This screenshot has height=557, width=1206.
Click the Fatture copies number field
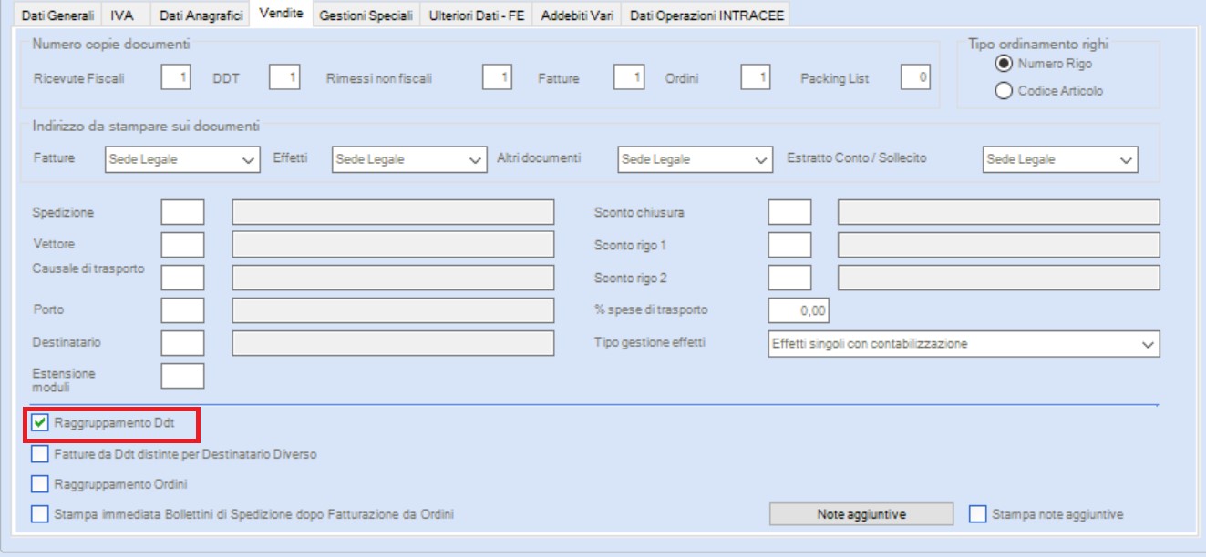click(629, 78)
